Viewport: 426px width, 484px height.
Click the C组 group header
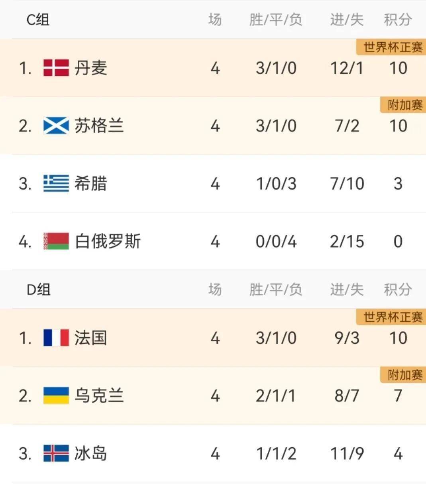point(38,20)
